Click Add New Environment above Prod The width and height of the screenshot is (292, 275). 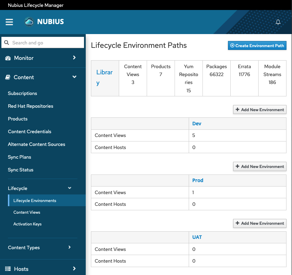click(260, 166)
